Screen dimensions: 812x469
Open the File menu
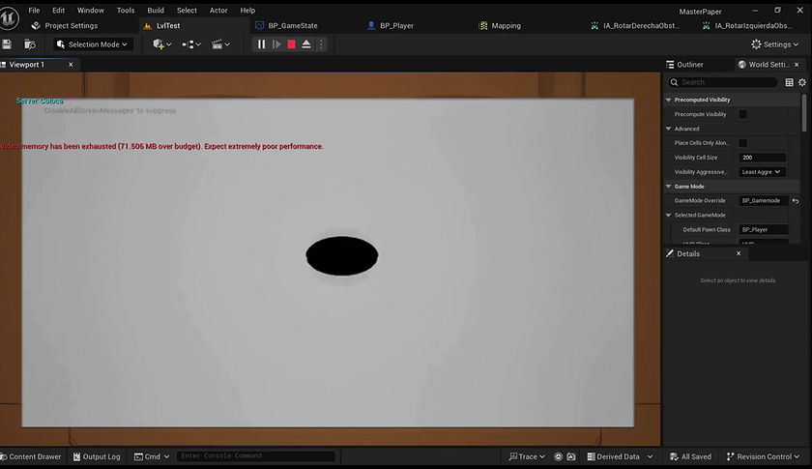coord(34,11)
